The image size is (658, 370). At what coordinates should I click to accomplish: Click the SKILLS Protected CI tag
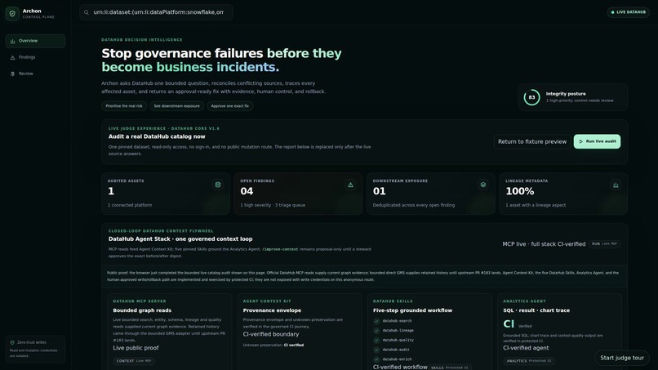[x=451, y=368]
